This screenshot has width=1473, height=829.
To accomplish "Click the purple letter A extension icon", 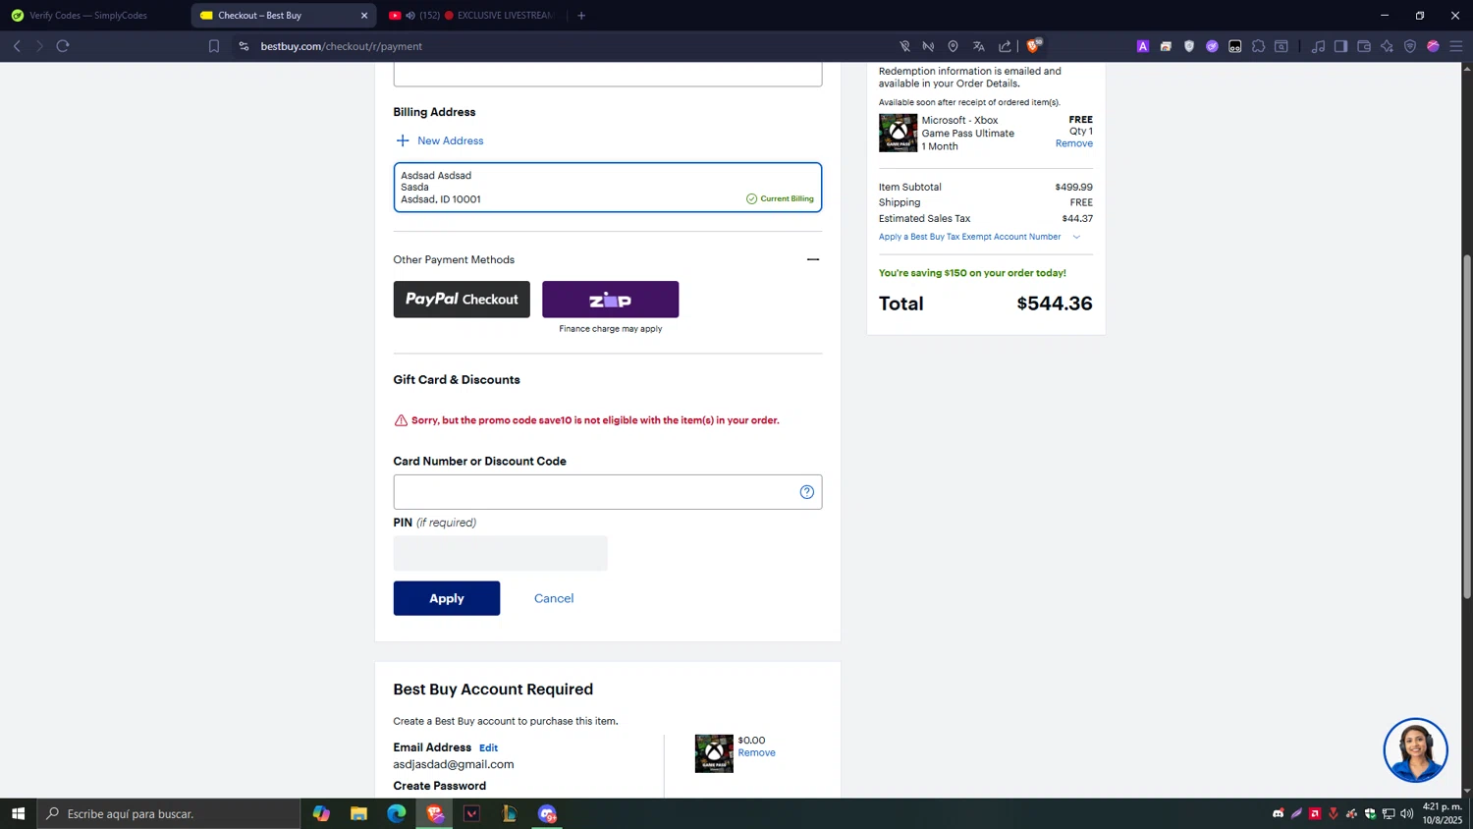I will pyautogui.click(x=1143, y=46).
